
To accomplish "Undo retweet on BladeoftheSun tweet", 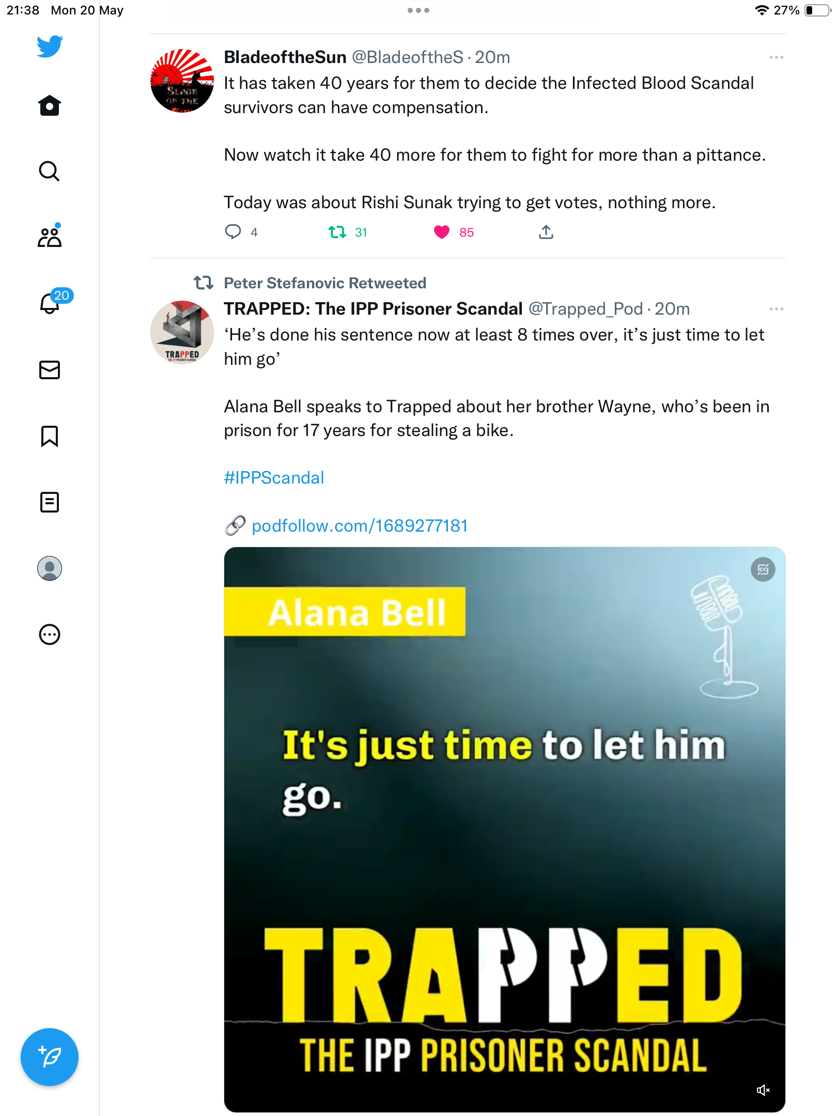I will click(337, 233).
